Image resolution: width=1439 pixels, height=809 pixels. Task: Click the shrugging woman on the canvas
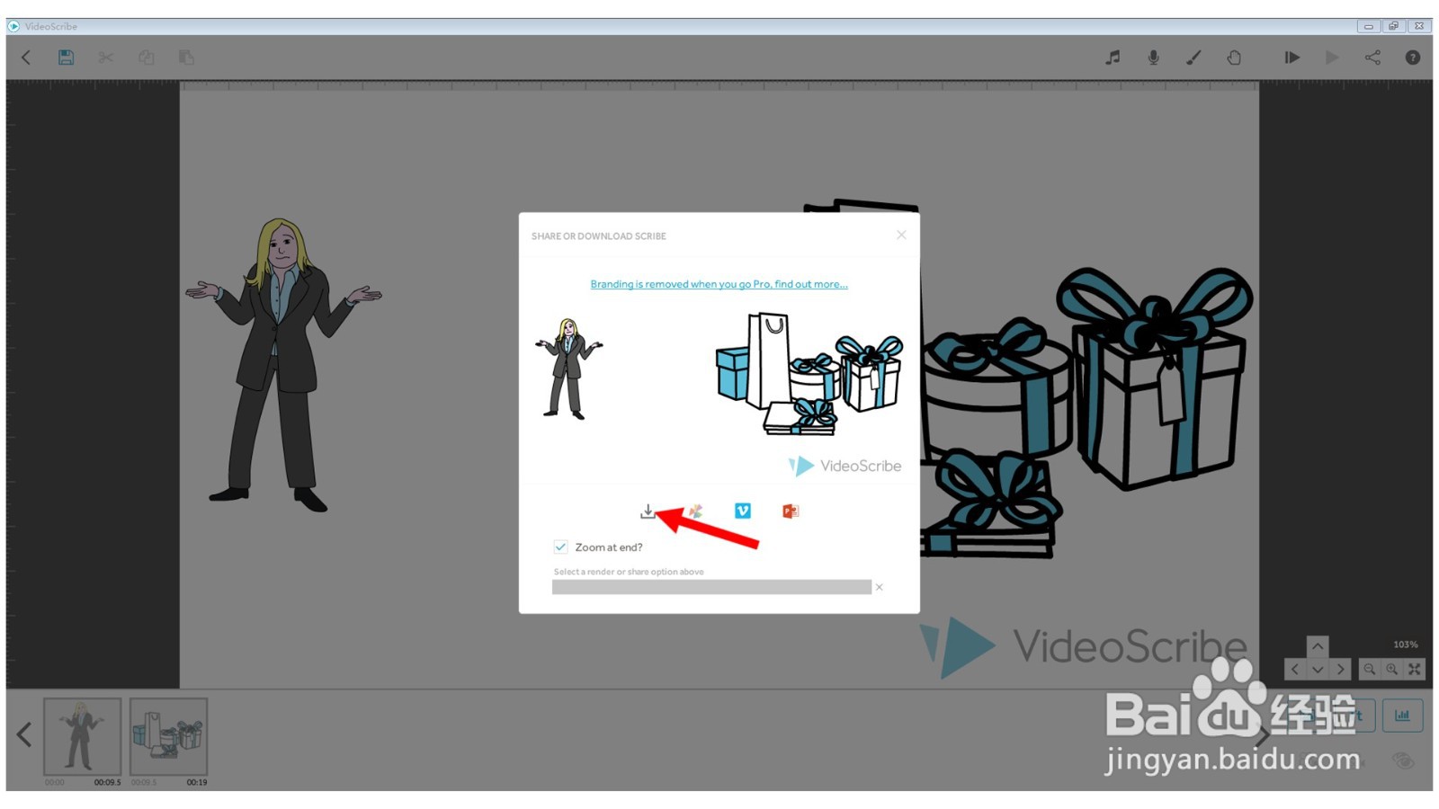coord(283,364)
